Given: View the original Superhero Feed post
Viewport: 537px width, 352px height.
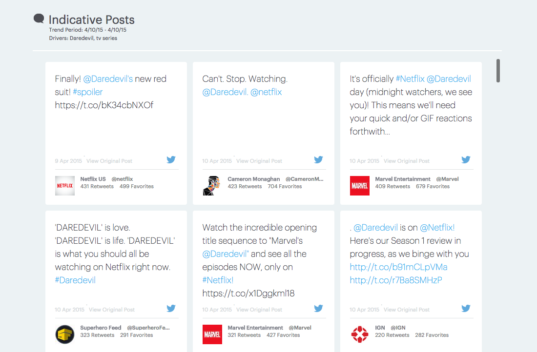Looking at the screenshot, I should pyautogui.click(x=112, y=310).
